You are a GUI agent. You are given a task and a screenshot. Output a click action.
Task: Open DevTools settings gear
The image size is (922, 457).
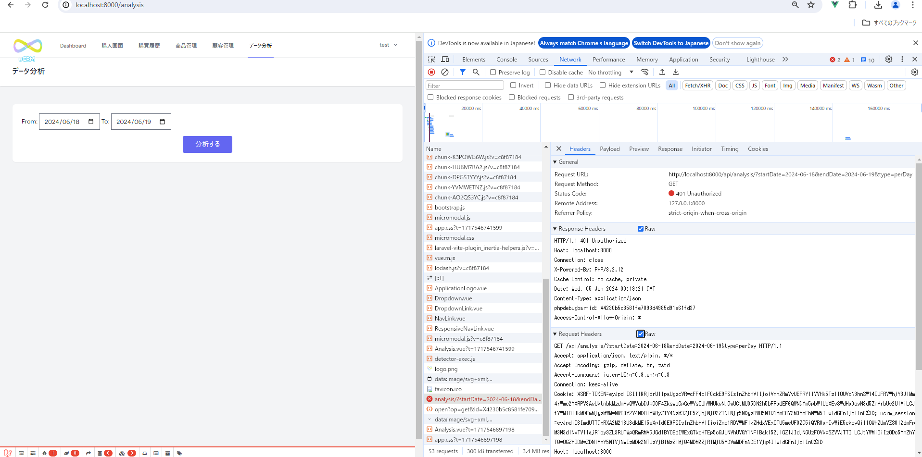tap(888, 59)
